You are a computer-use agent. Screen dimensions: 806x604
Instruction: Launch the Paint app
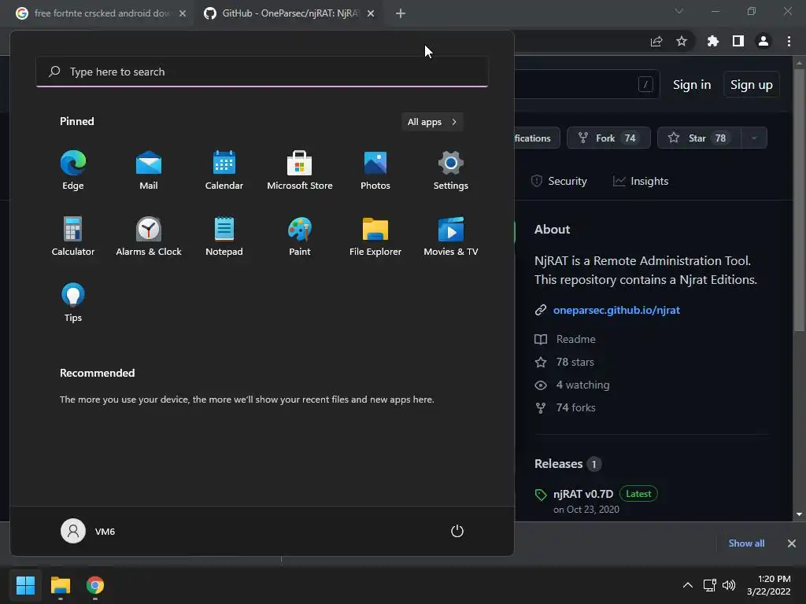pyautogui.click(x=300, y=236)
